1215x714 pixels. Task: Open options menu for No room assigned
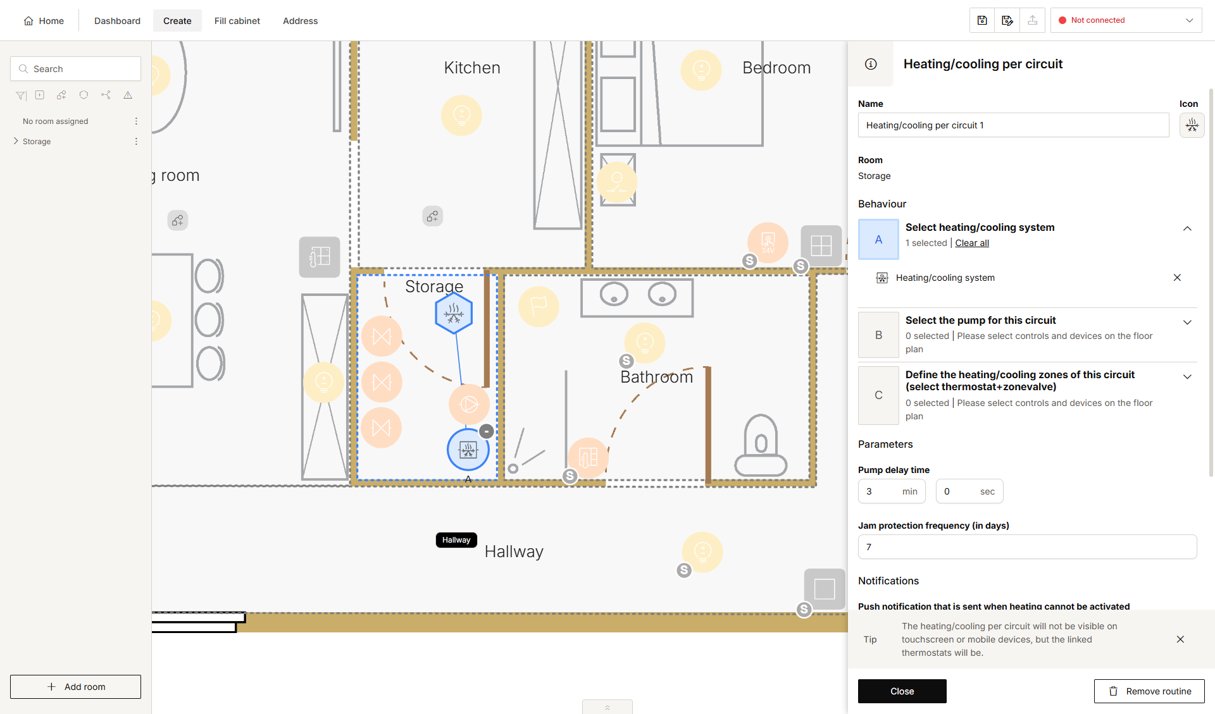(136, 121)
